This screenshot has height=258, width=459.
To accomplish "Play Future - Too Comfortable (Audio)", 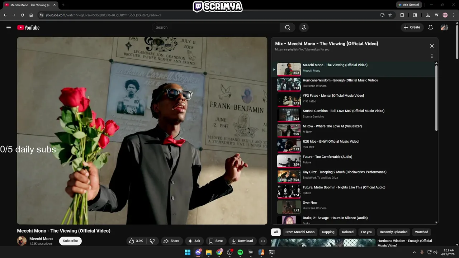I will coord(353,161).
